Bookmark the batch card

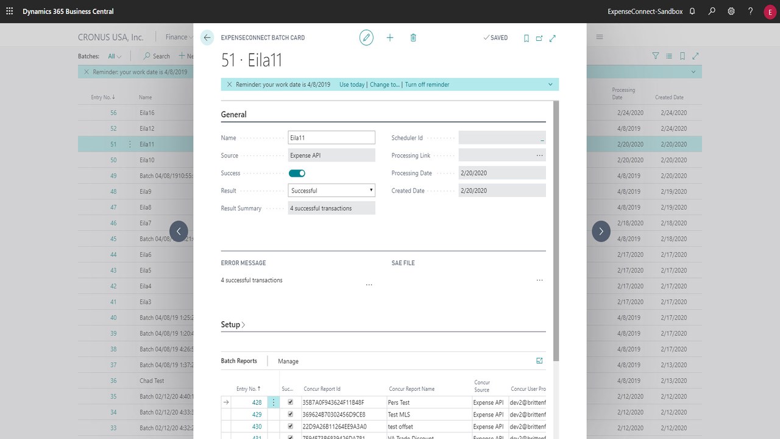click(526, 38)
